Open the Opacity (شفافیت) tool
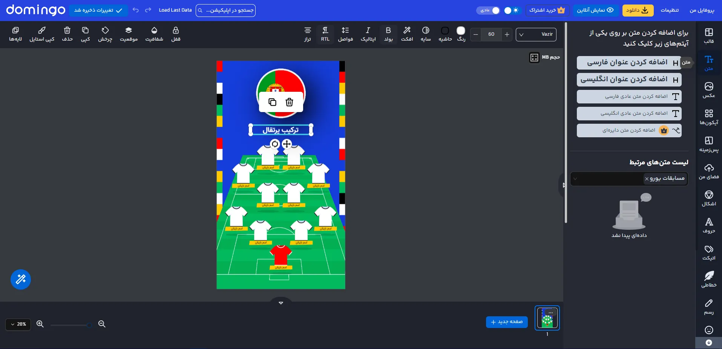Screen dimensions: 722x349 coord(154,34)
